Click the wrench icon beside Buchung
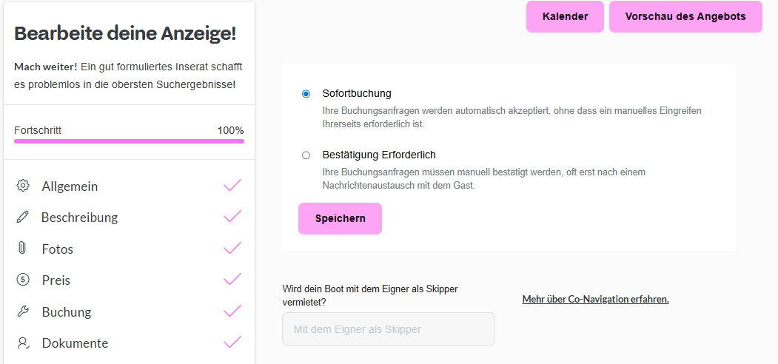This screenshot has width=778, height=364. pos(23,311)
